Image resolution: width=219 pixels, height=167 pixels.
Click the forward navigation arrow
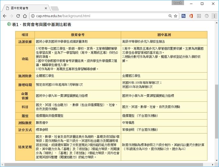(11, 16)
